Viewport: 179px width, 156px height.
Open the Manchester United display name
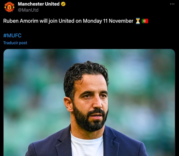pyautogui.click(x=39, y=4)
